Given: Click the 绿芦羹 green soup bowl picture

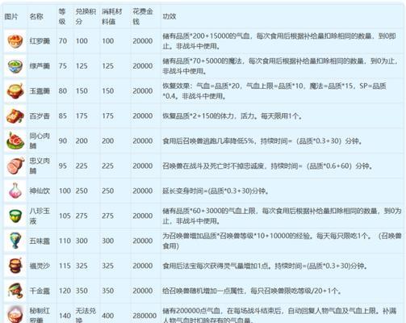Looking at the screenshot, I should pos(15,66).
